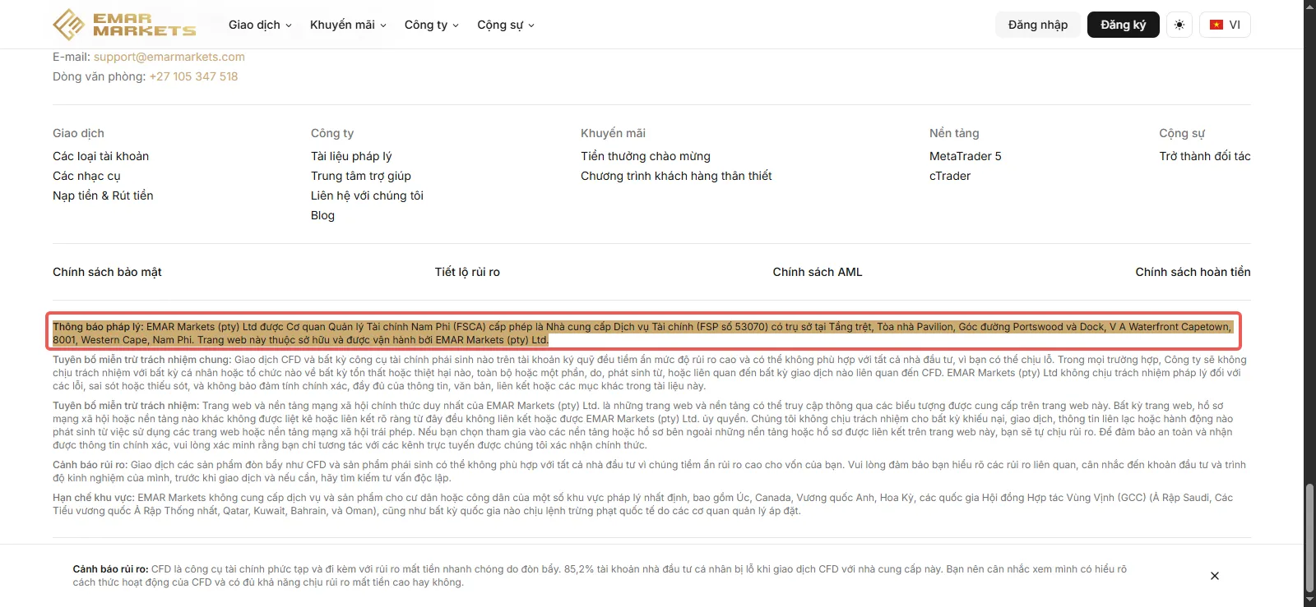
Task: Close the risk warning banner
Action: 1215,576
